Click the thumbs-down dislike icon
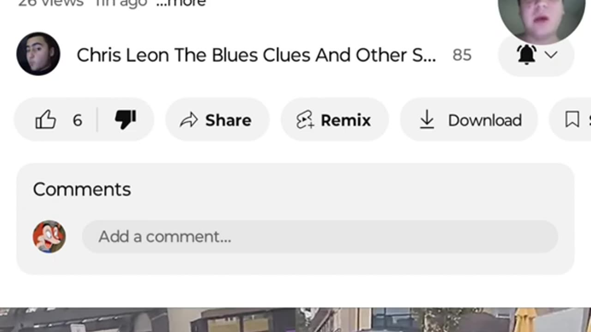The height and width of the screenshot is (332, 591). pyautogui.click(x=125, y=120)
